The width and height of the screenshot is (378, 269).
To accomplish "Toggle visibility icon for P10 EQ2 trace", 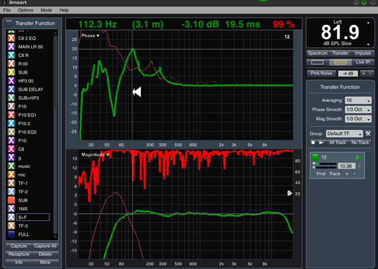I will point(11,132).
